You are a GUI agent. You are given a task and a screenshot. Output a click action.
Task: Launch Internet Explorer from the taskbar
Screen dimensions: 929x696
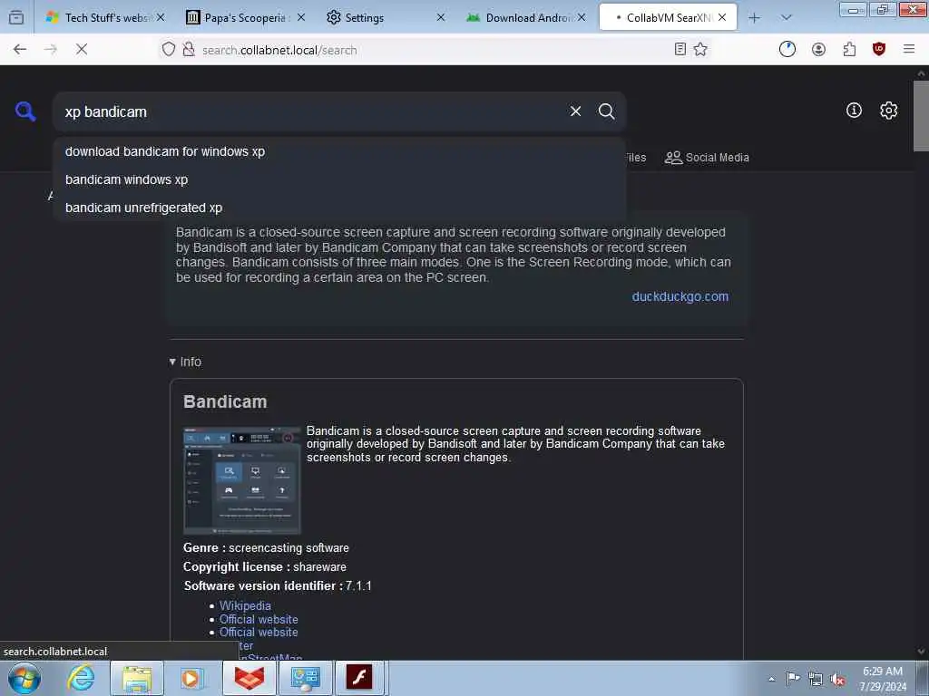point(80,678)
